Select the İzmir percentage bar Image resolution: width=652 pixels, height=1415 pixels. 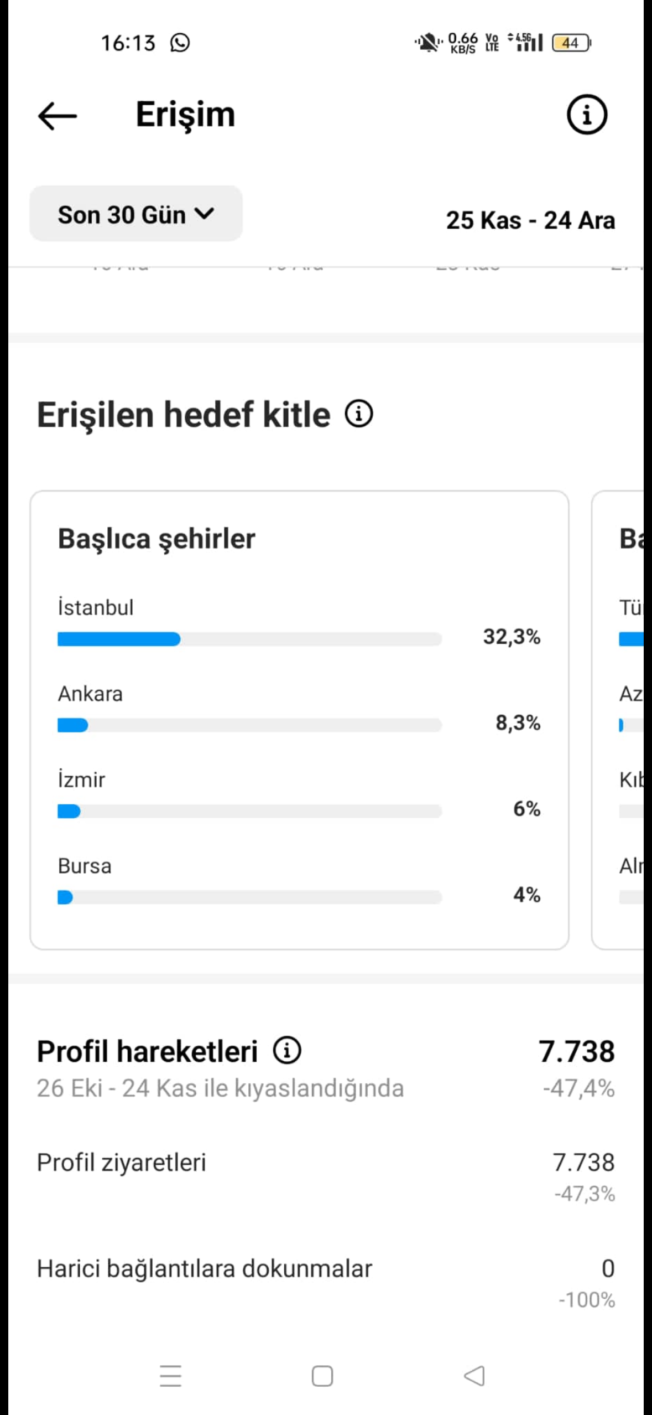point(249,811)
